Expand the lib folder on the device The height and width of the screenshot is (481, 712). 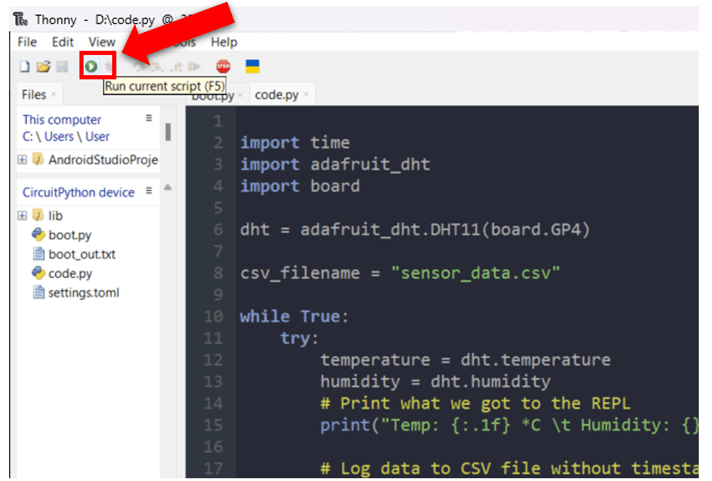(22, 216)
